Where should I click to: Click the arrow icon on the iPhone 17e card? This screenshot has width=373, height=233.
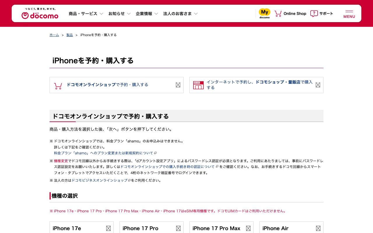pos(108,228)
